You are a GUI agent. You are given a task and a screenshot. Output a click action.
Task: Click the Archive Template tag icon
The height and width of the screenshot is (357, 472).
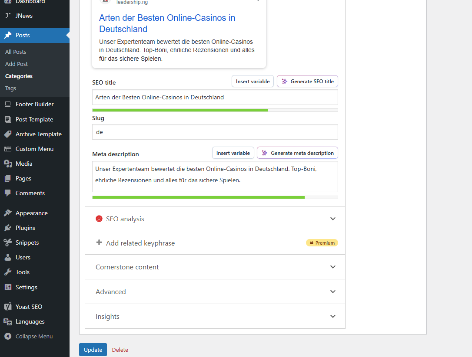point(8,134)
